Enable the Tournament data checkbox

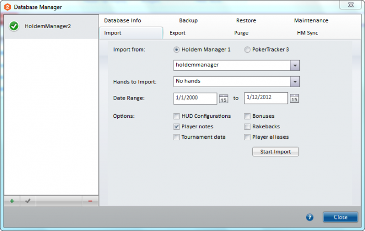(176, 137)
